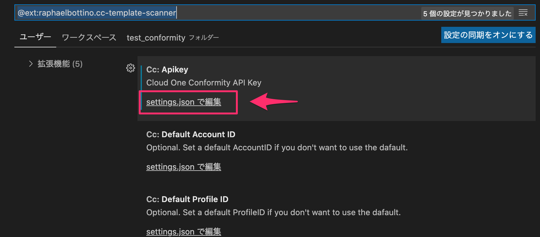The width and height of the screenshot is (540, 237).
Task: Click gear icon to reset Cc: Apikey setting
Action: (131, 68)
